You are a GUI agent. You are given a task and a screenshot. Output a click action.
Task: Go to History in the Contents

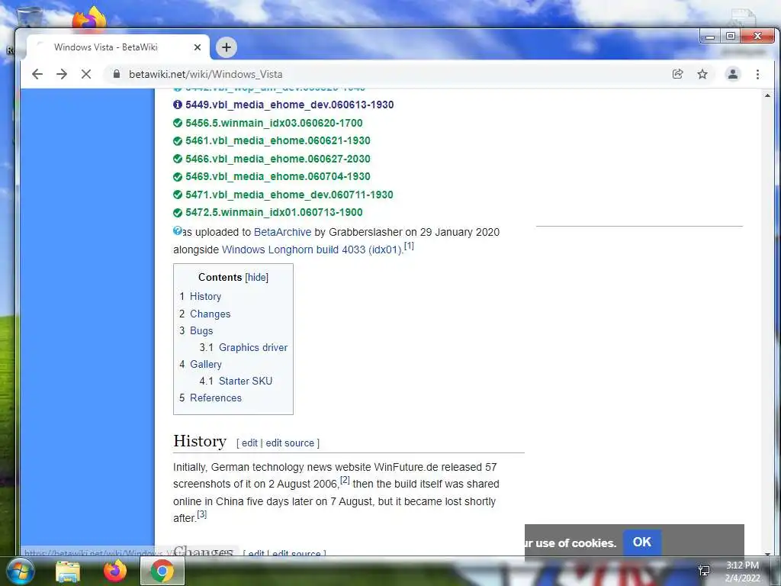[x=205, y=297]
